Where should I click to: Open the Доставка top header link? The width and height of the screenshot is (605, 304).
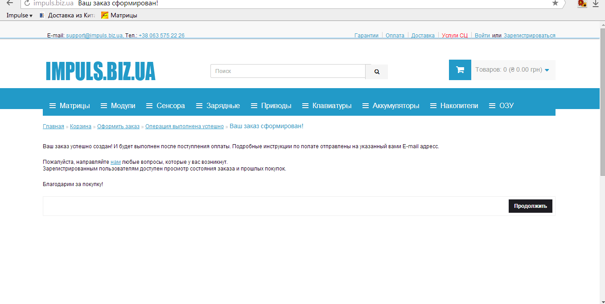tap(423, 36)
